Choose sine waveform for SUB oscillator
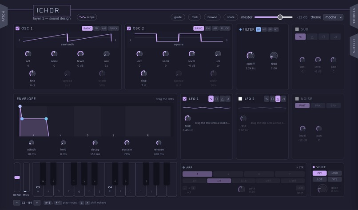The height and width of the screenshot is (210, 358). click(x=300, y=36)
